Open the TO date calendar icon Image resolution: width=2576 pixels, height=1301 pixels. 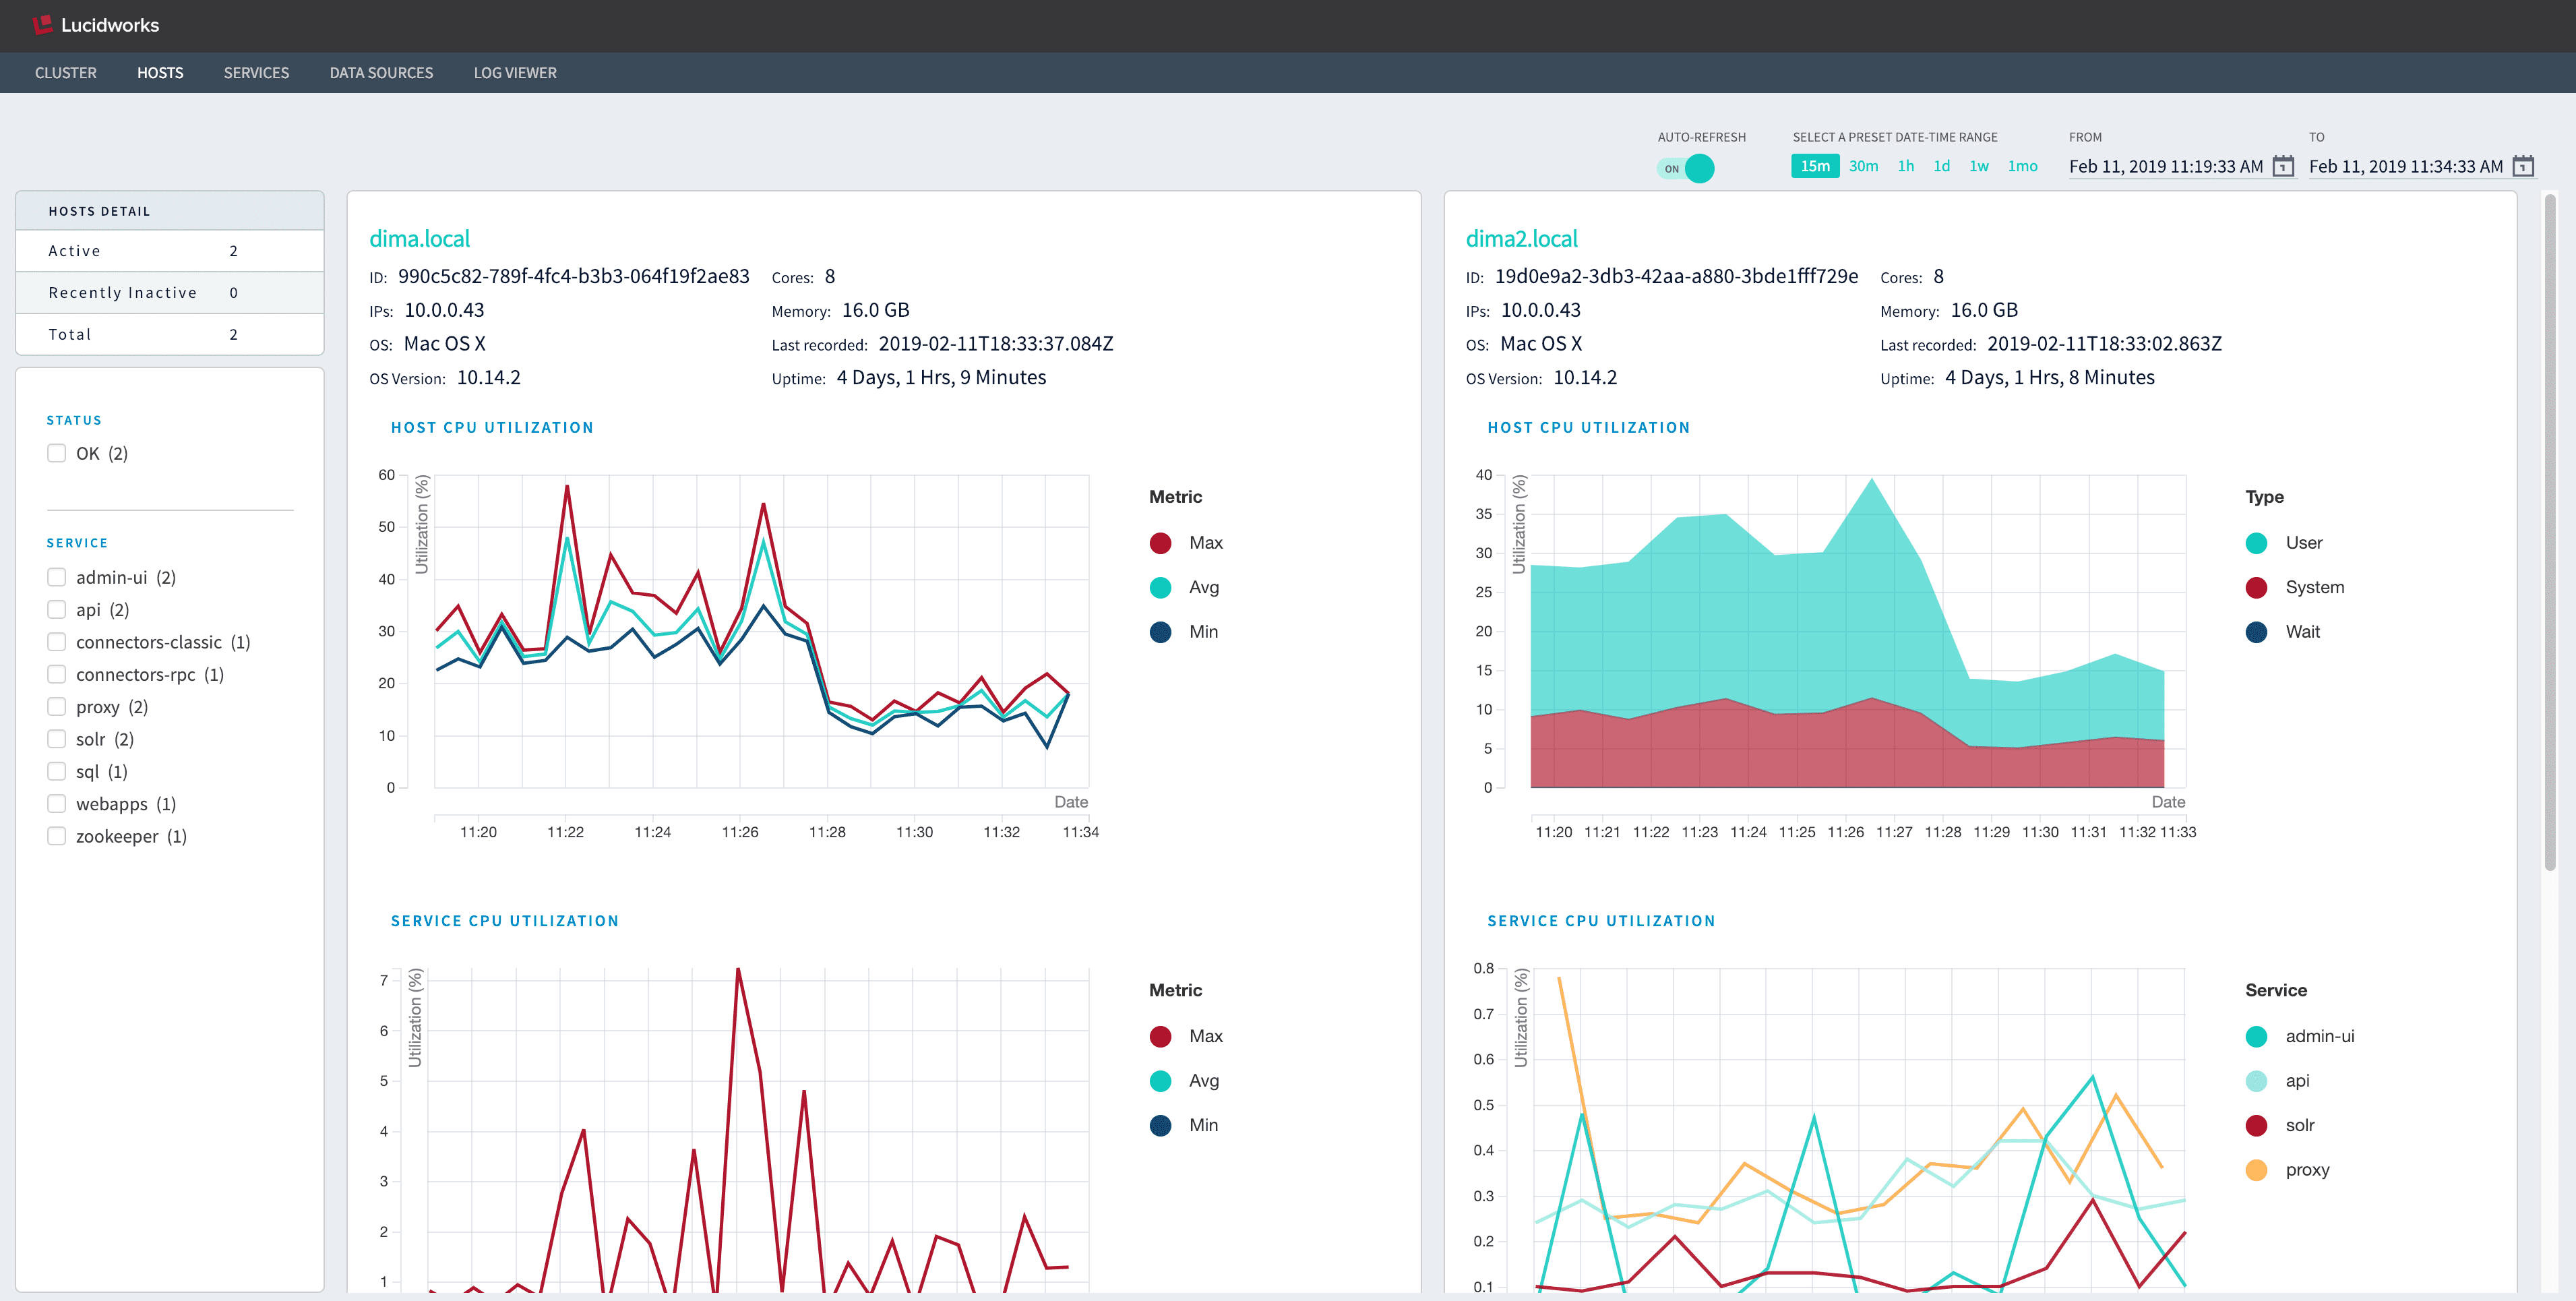[x=2523, y=166]
